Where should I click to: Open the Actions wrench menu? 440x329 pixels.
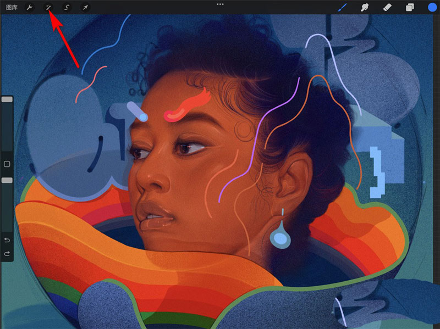pyautogui.click(x=30, y=7)
